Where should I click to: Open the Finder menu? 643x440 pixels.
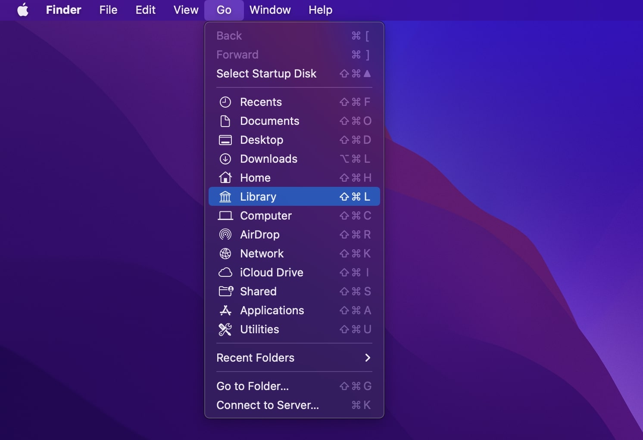64,10
